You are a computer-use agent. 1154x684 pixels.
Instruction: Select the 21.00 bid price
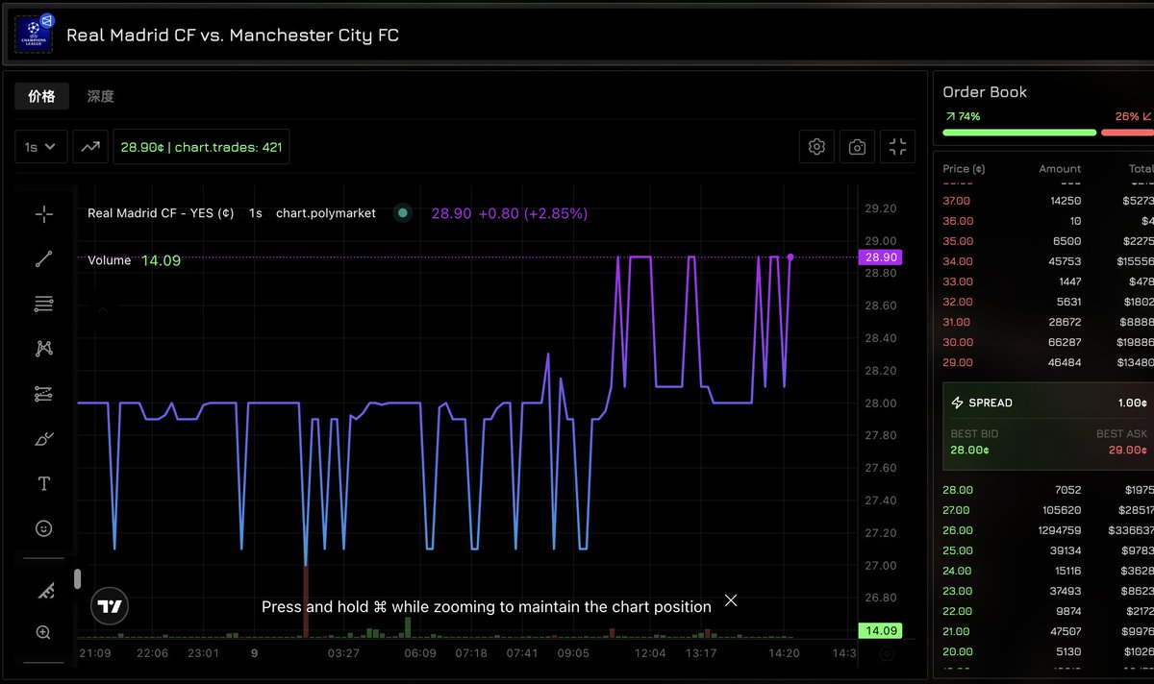click(958, 631)
